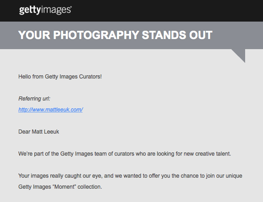Click the phrase "join our unique"

(x=224, y=176)
